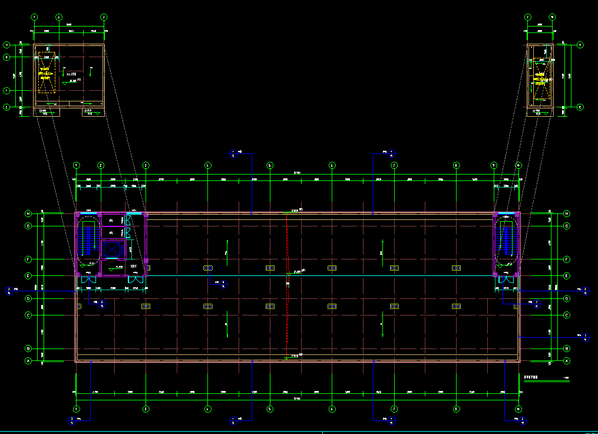Click the elevator shaft symbol with X

point(112,250)
